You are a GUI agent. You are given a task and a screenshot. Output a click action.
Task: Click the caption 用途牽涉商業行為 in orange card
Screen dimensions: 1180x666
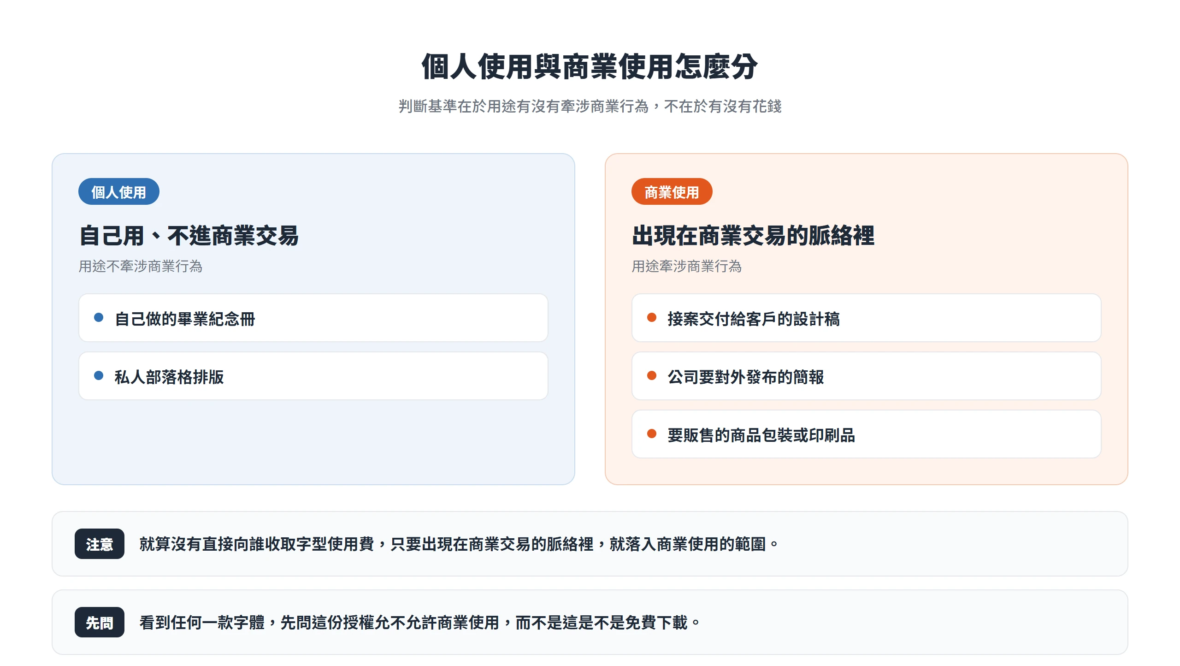687,266
